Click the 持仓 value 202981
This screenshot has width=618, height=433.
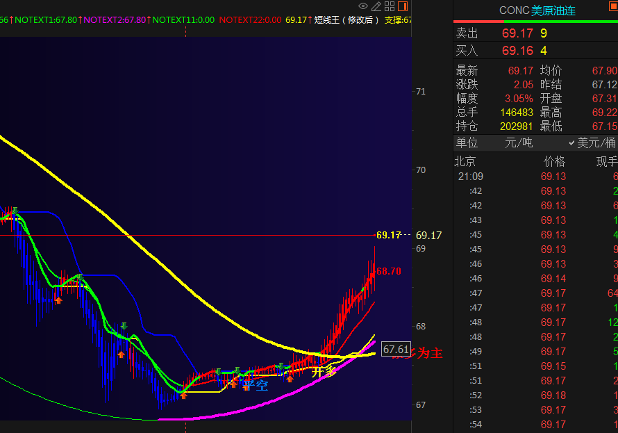tap(517, 126)
